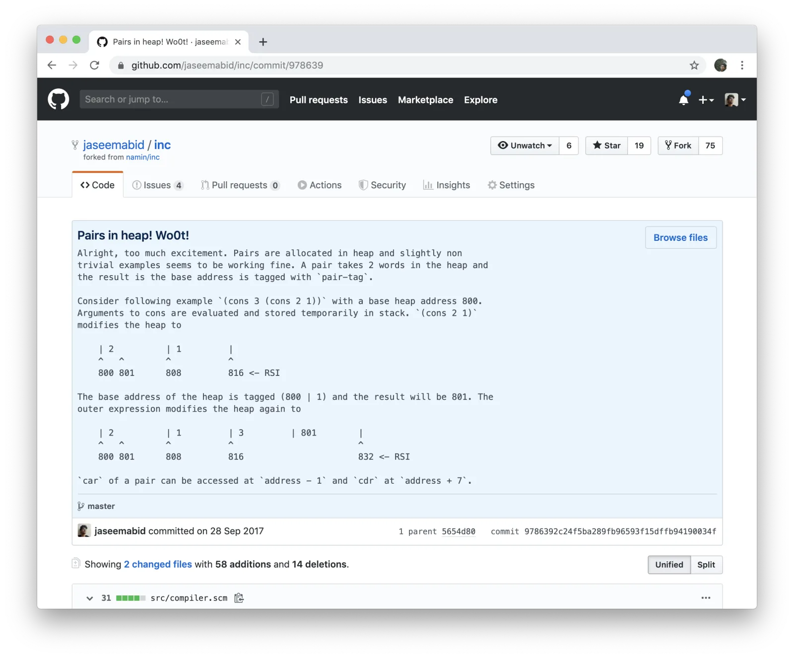The width and height of the screenshot is (794, 658).
Task: Select the Unified diff view
Action: (x=669, y=565)
